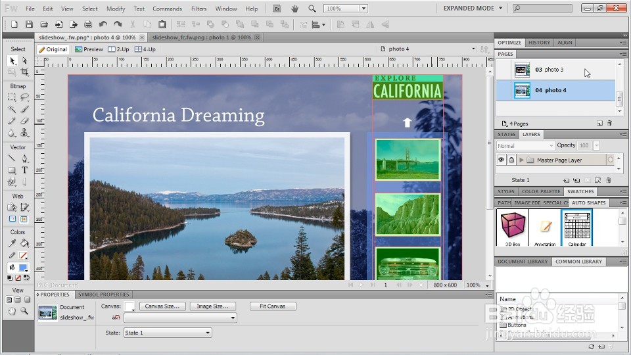Viewport: 631px width, 355px height.
Task: Open the Opacity slider dropdown arrow
Action: tap(597, 145)
